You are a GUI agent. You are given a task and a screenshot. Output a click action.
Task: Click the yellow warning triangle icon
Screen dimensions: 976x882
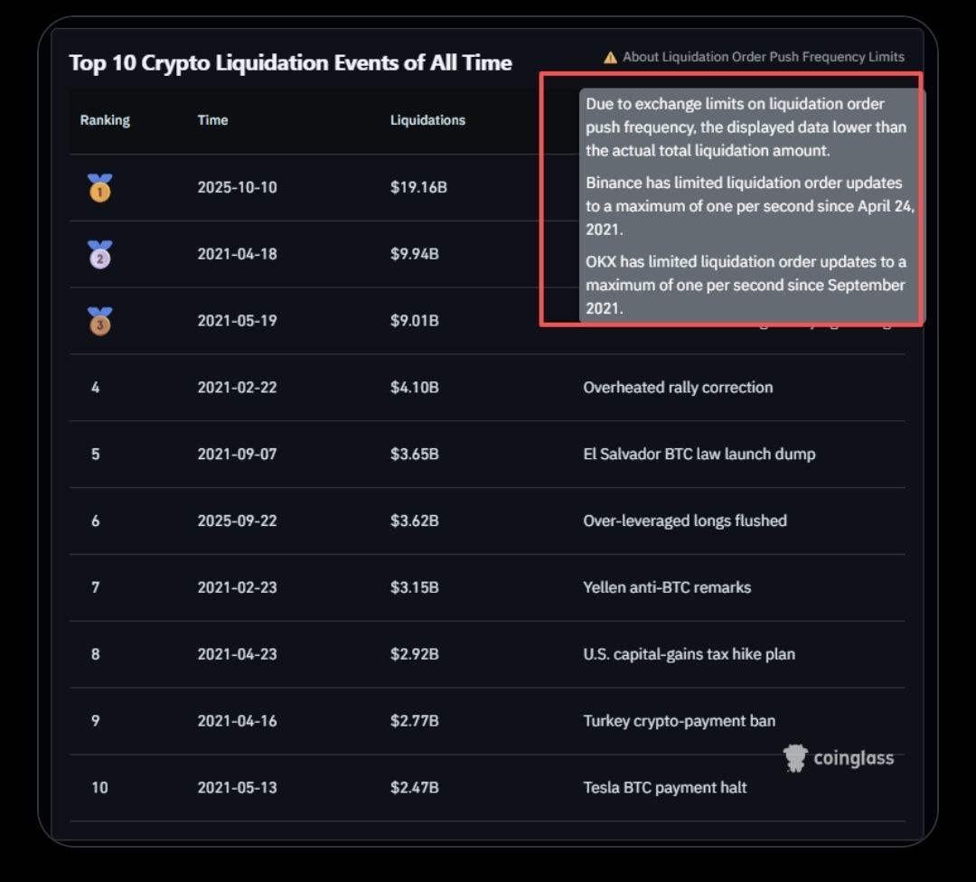[x=610, y=57]
